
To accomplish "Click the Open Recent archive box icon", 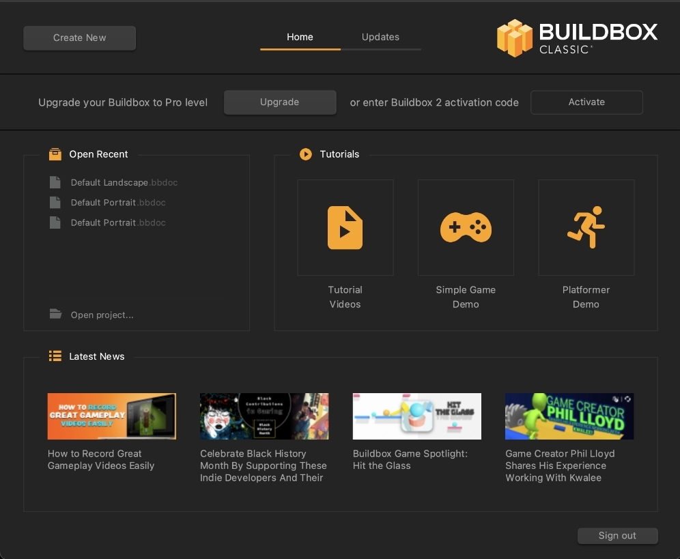I will 55,154.
